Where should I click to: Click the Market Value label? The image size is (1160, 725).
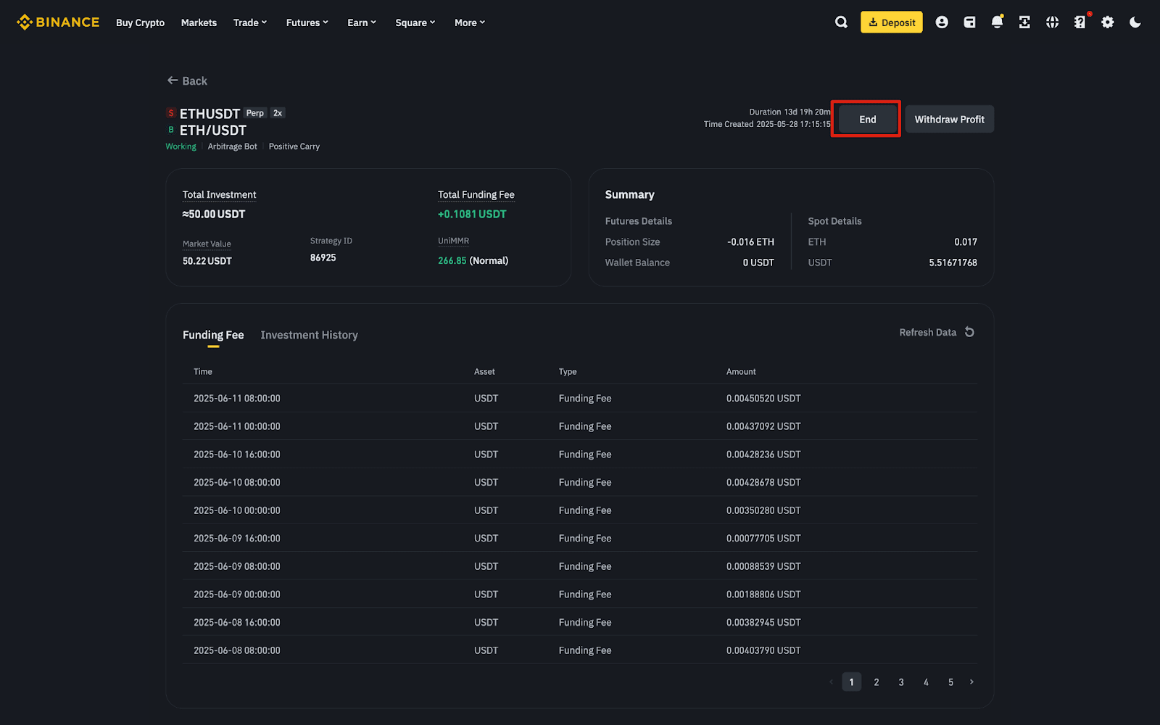coord(207,244)
